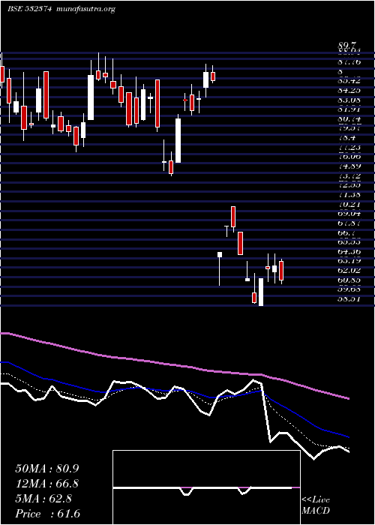The image size is (375, 525).
Task: Click the 66.7 price axis label
Action: (x=346, y=232)
